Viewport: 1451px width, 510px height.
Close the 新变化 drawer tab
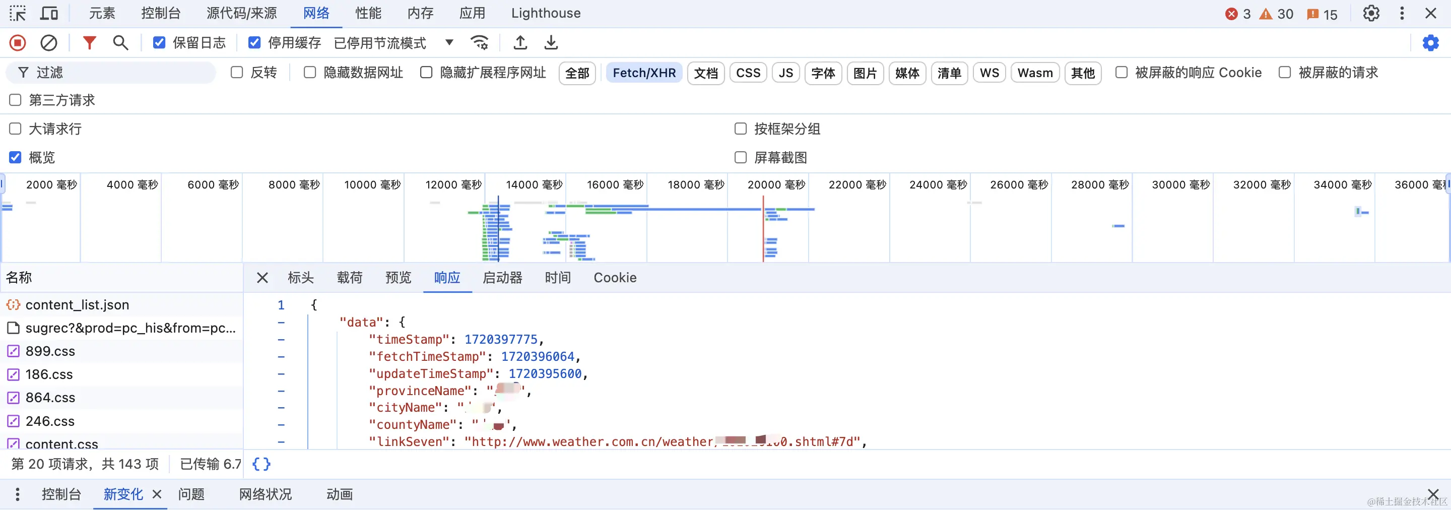[157, 494]
